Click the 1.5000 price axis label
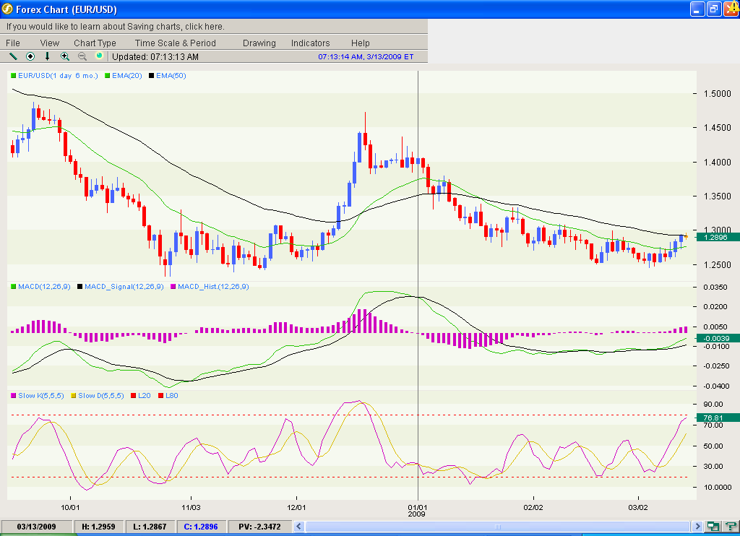Viewport: 740px width, 536px height. (x=718, y=93)
